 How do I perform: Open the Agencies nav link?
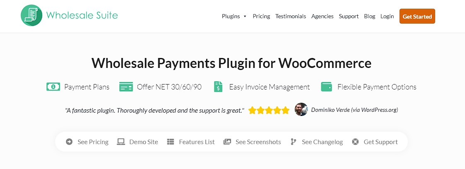coord(322,16)
